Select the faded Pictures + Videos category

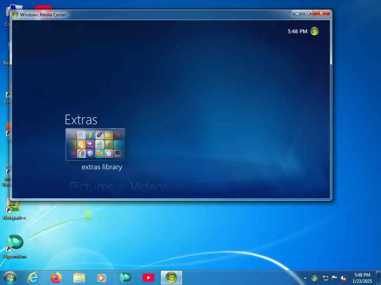point(119,187)
